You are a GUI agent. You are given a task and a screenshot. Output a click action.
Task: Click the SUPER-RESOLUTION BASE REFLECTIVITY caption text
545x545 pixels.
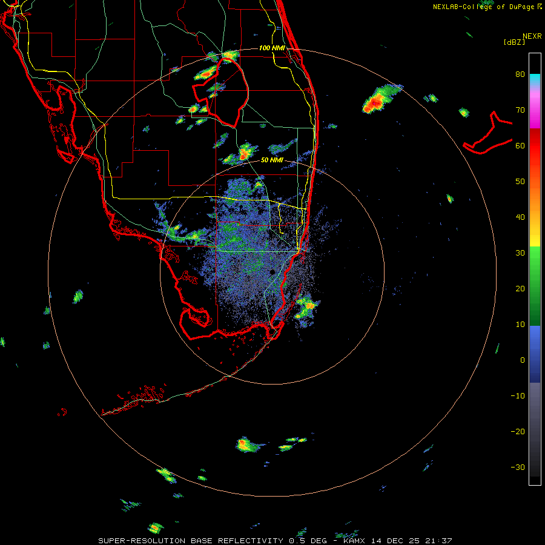(x=191, y=541)
